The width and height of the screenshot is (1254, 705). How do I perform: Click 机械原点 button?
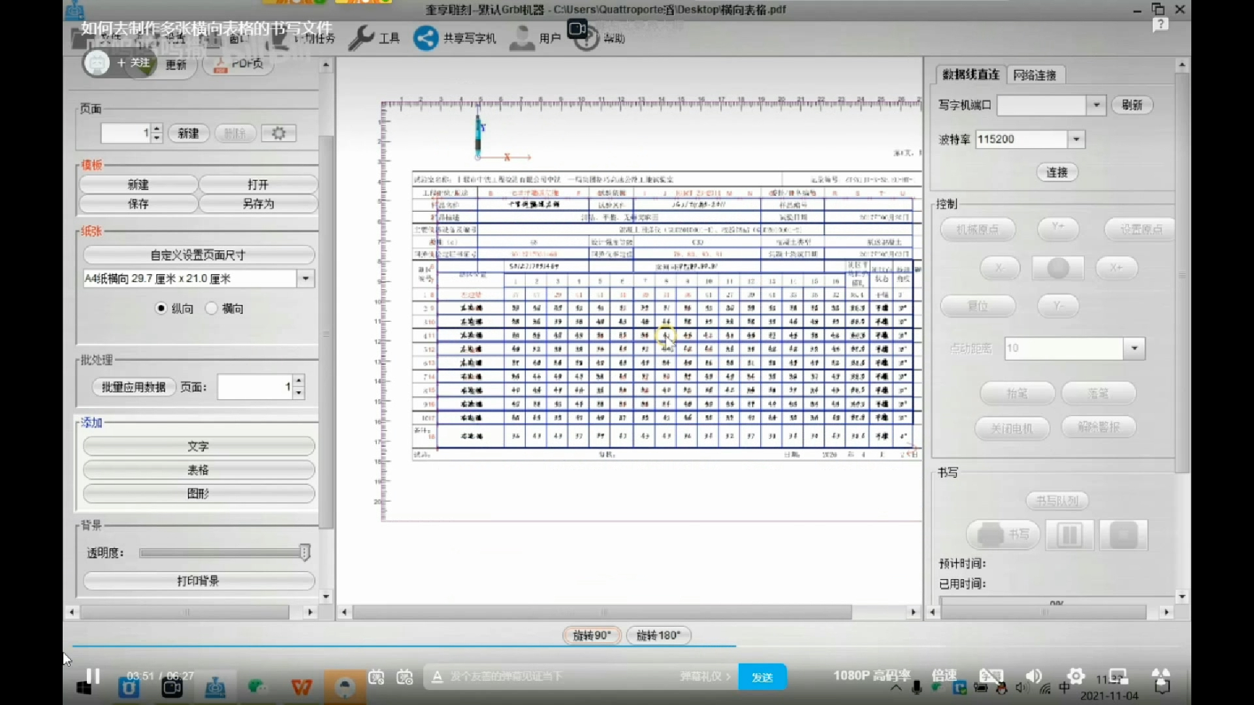(x=978, y=230)
